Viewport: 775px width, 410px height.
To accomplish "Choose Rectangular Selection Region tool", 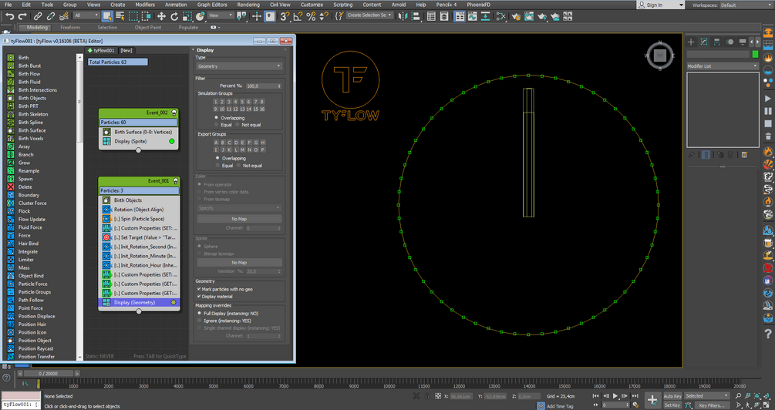I will pyautogui.click(x=133, y=16).
